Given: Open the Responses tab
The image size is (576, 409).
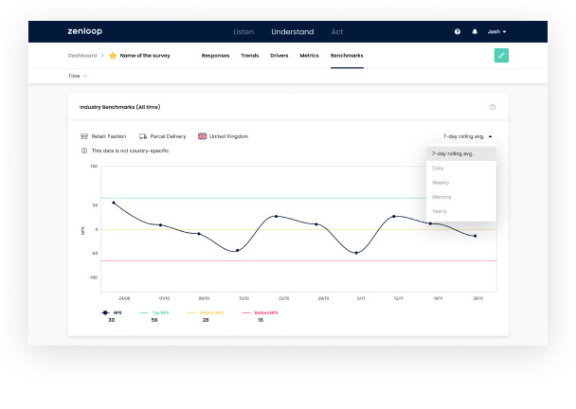Looking at the screenshot, I should [215, 56].
